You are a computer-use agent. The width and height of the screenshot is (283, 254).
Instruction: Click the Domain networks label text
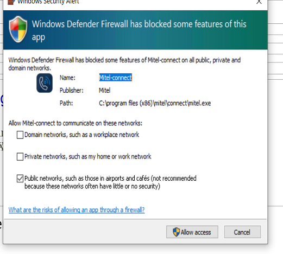coord(81,135)
